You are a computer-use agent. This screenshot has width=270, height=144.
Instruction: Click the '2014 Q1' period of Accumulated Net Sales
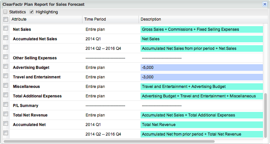click(x=93, y=39)
